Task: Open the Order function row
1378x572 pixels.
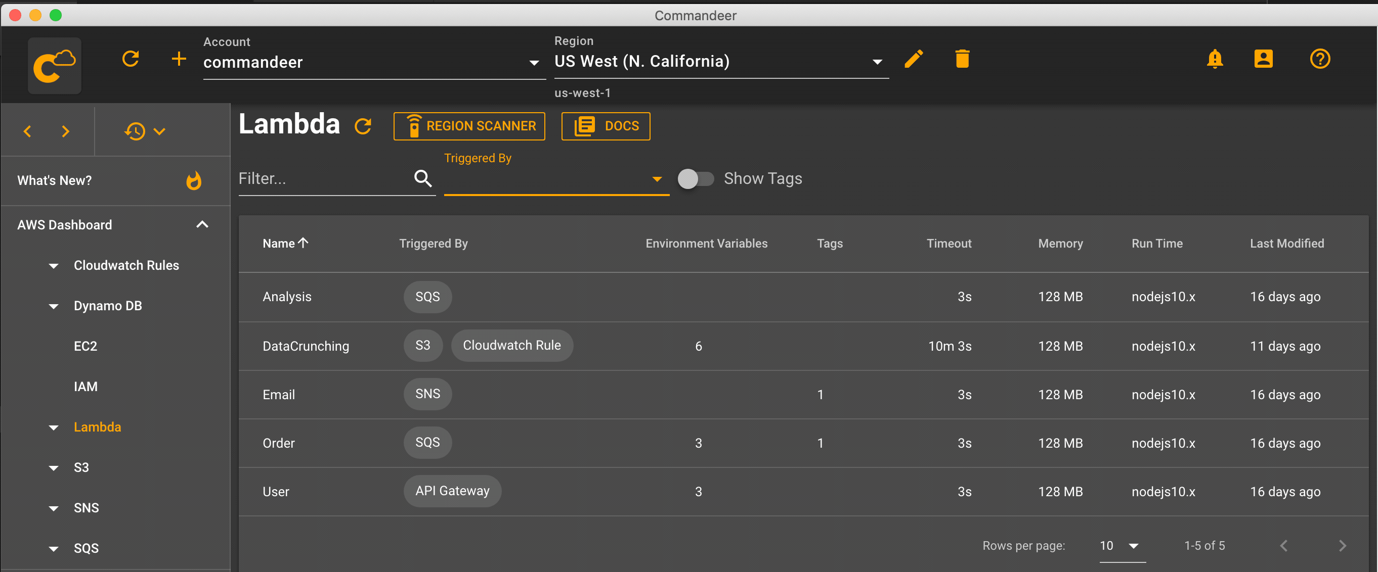Action: [803, 443]
